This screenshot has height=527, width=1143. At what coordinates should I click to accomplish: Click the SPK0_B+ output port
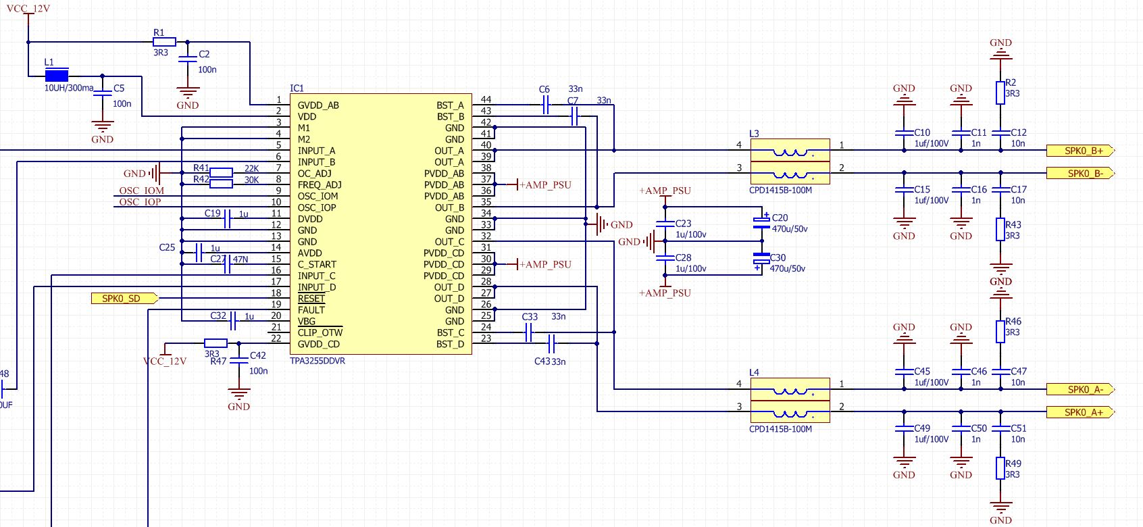[x=1079, y=151]
